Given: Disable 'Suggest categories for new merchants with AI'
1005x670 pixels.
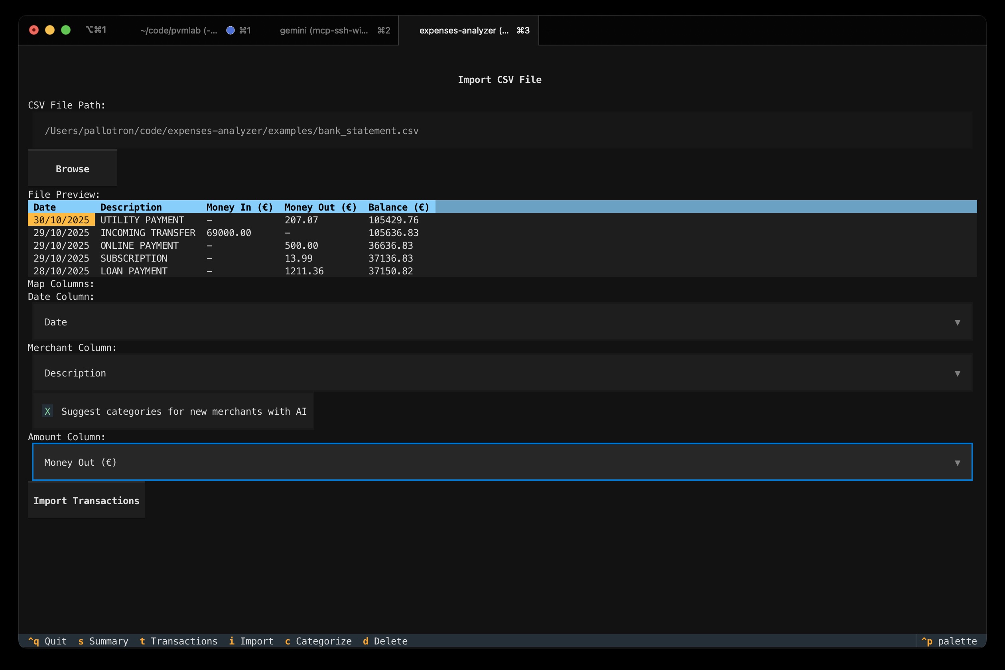Looking at the screenshot, I should click(x=47, y=412).
